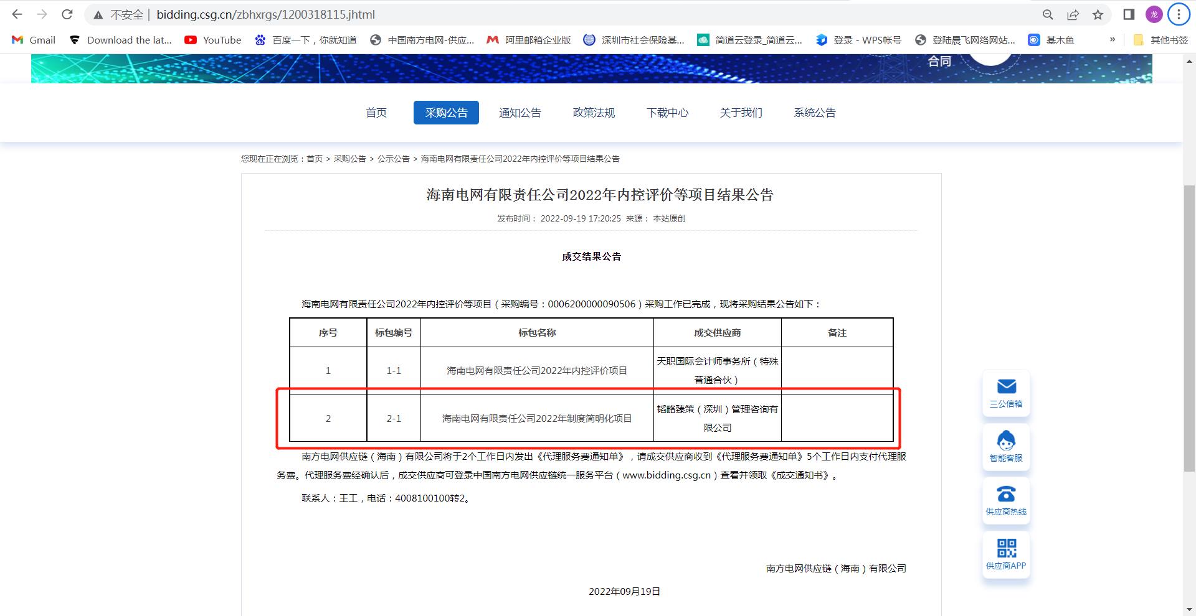This screenshot has width=1196, height=616.
Task: Open the 中国南方电网-供应... bookmark
Action: click(422, 40)
